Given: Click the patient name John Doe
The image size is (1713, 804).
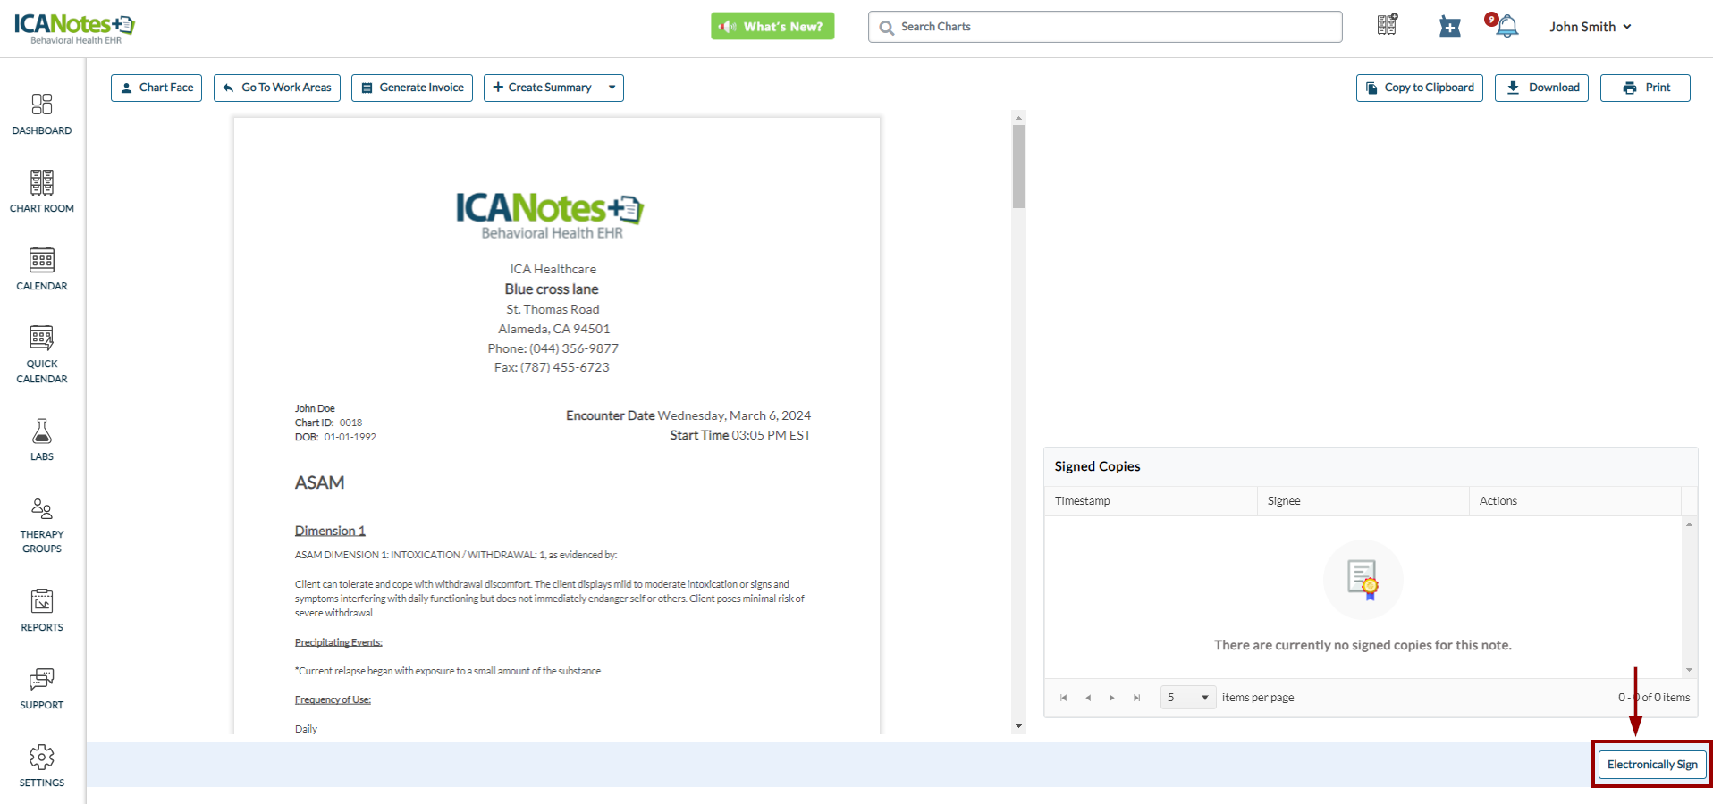Looking at the screenshot, I should 315,408.
